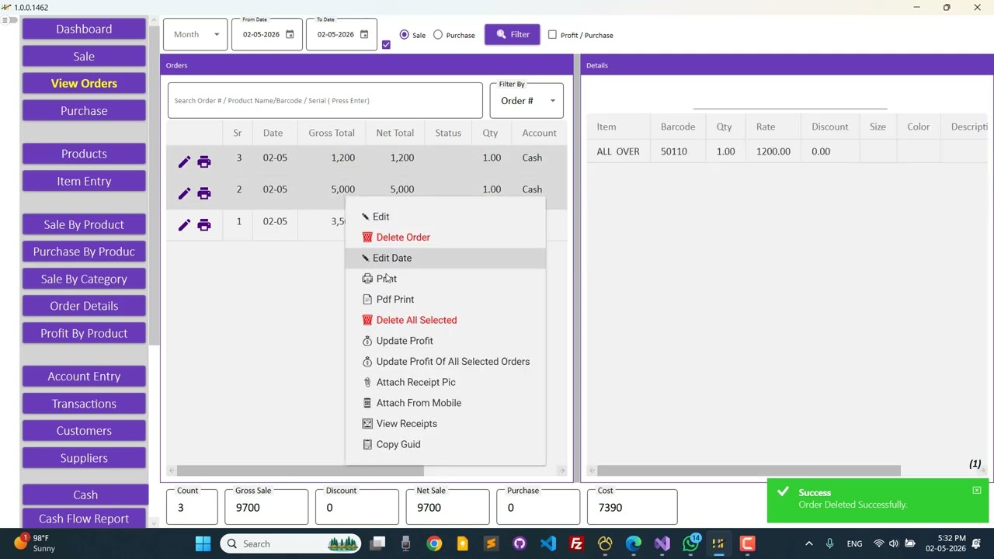Open Visual Studio from the taskbar
Viewport: 994px width, 559px height.
tap(662, 543)
